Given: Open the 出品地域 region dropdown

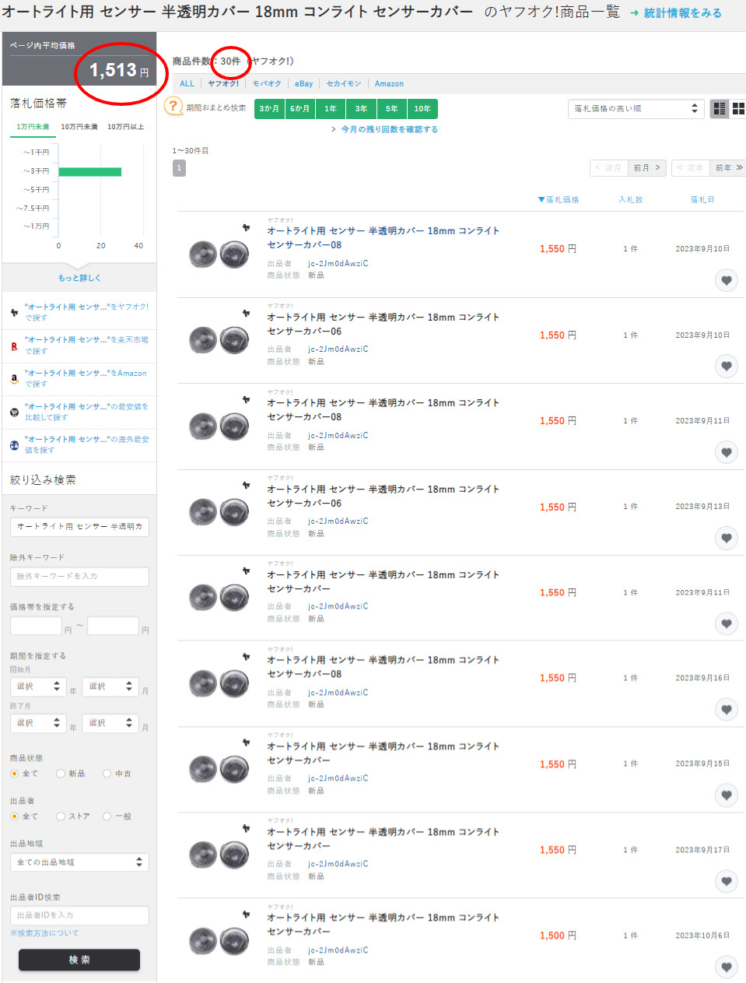Looking at the screenshot, I should (x=79, y=862).
